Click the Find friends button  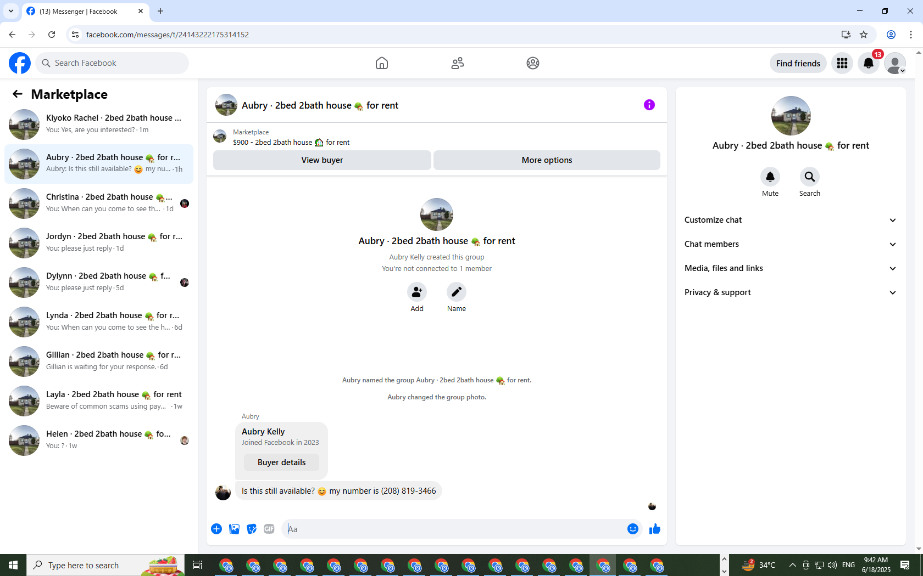pos(798,63)
